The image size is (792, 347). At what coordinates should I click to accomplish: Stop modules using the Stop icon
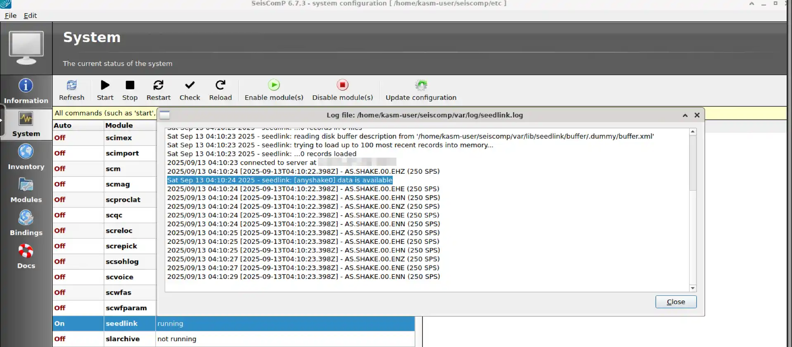(130, 85)
